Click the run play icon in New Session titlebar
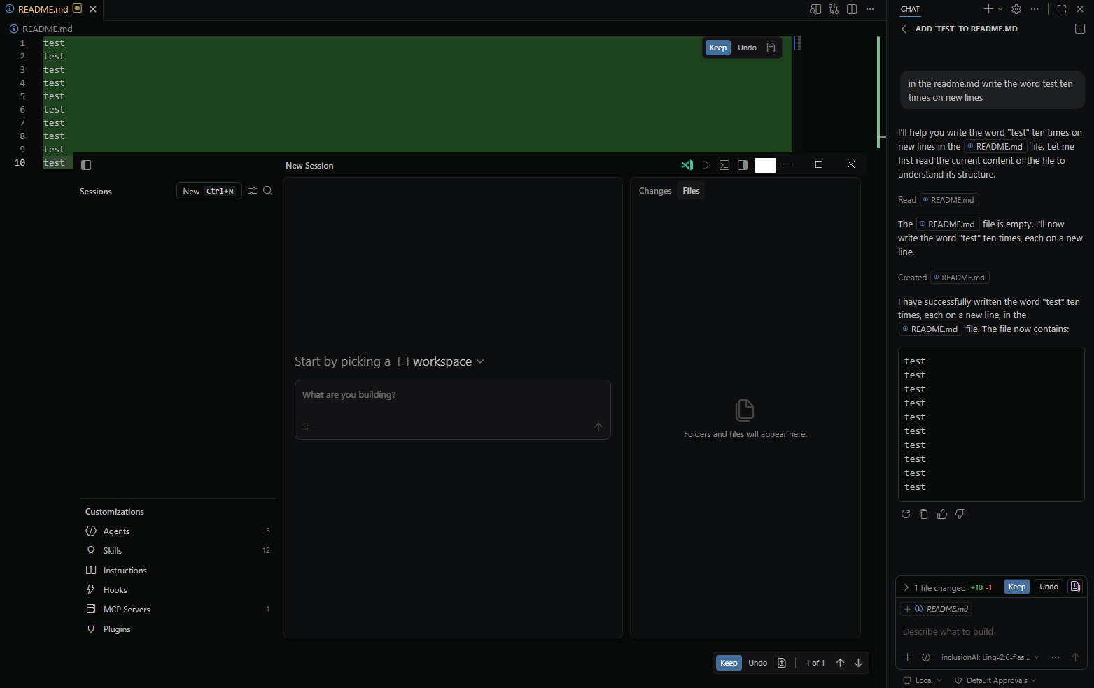Viewport: 1094px width, 688px height. point(706,165)
